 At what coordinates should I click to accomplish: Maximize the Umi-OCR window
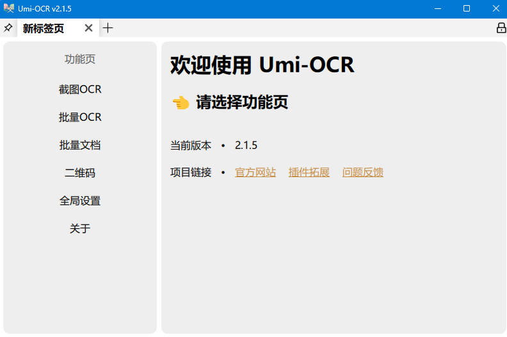point(467,8)
